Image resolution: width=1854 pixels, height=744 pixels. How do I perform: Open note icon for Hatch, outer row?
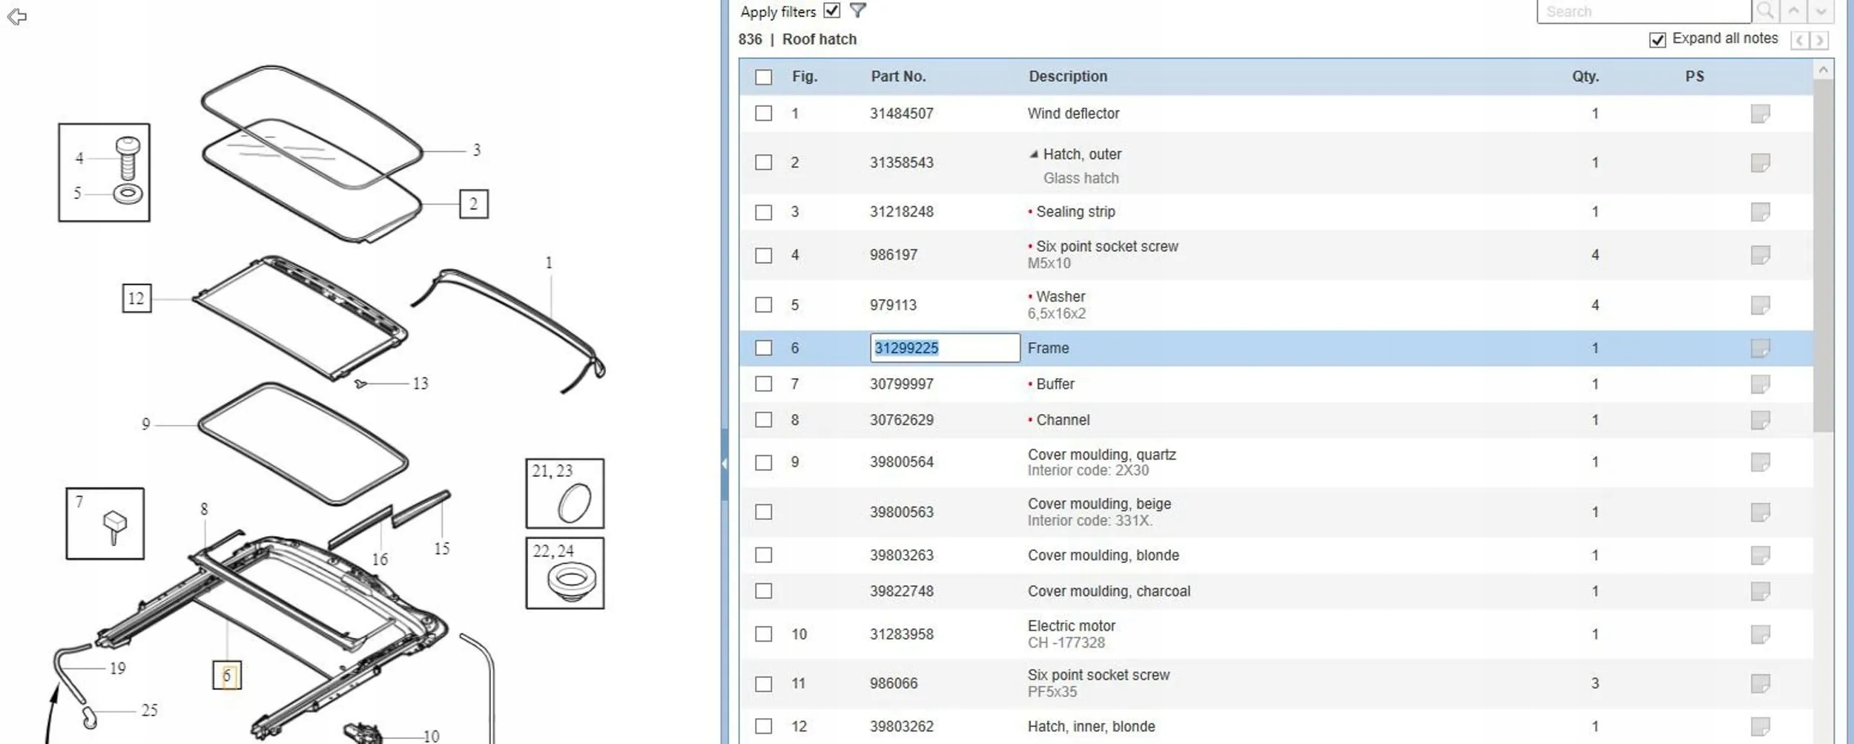click(x=1761, y=162)
